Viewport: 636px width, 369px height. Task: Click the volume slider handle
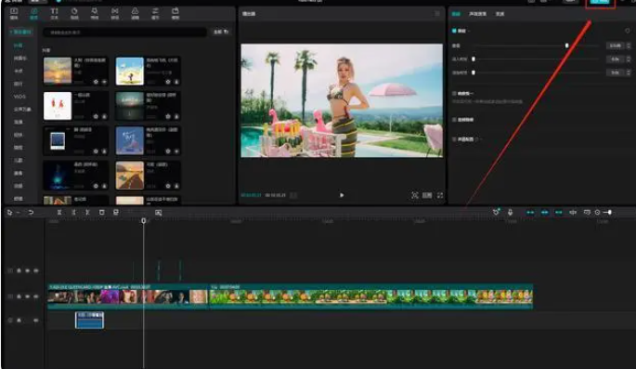[x=566, y=46]
